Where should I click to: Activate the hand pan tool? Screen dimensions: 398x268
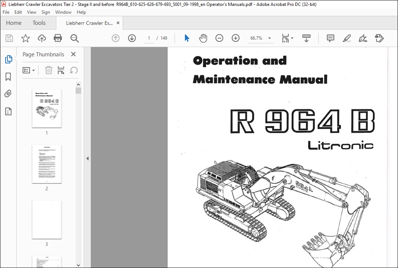pos(203,38)
